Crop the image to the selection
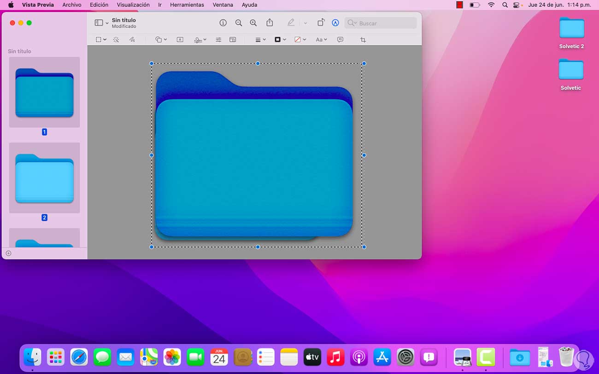Image resolution: width=599 pixels, height=374 pixels. (x=363, y=40)
